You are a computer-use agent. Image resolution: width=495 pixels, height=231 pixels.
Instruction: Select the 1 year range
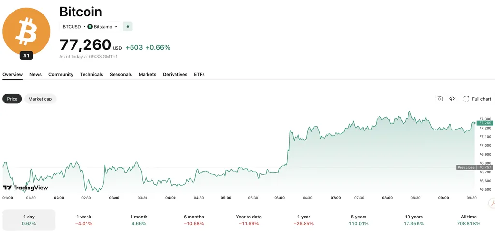pyautogui.click(x=304, y=220)
